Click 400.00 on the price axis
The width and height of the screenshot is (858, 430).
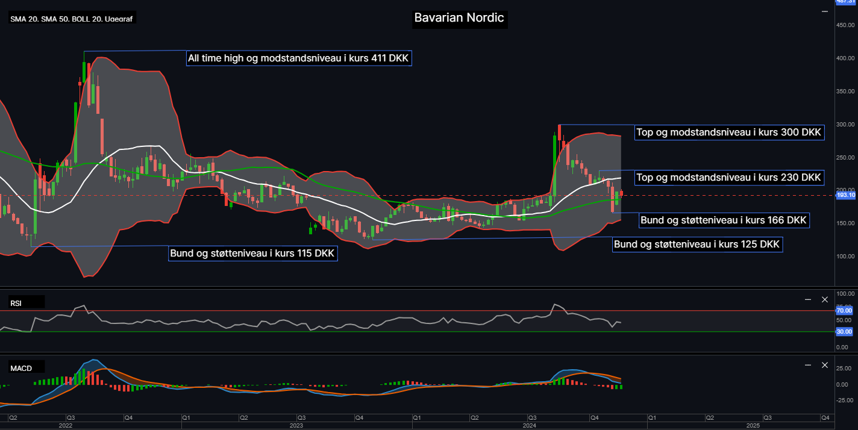(845, 58)
